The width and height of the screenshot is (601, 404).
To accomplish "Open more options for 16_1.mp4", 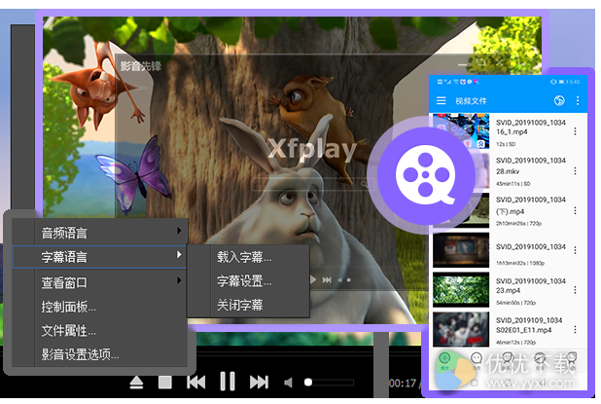I will click(575, 131).
